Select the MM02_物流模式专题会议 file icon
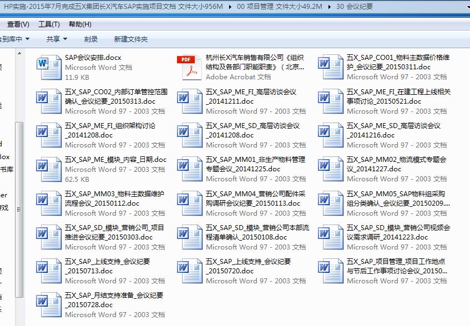The height and width of the screenshot is (326, 470). (x=331, y=169)
